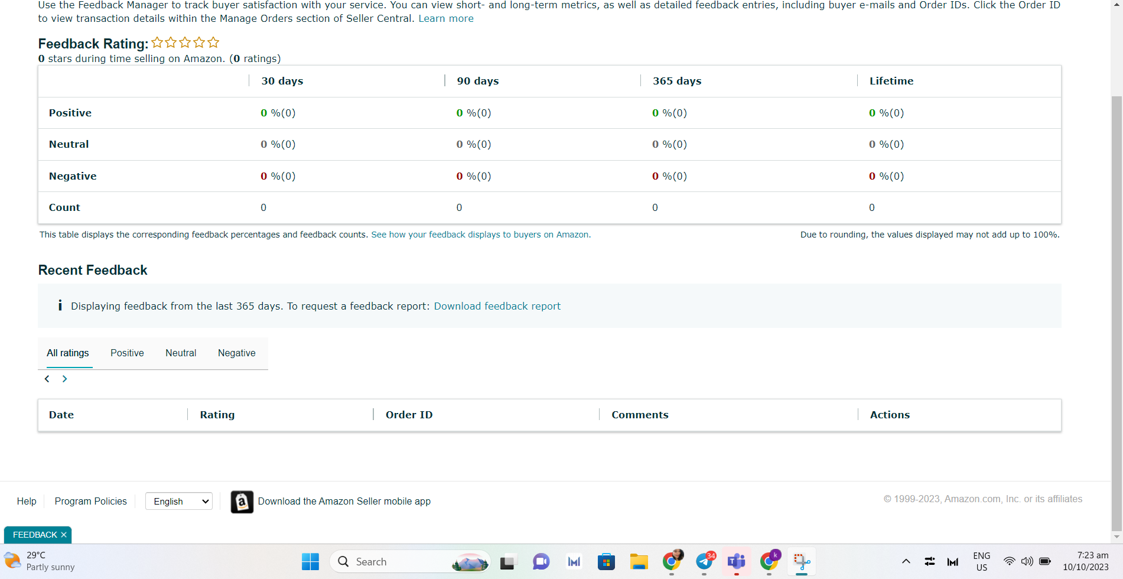Click the 30 days column header
The height and width of the screenshot is (579, 1123).
[282, 81]
